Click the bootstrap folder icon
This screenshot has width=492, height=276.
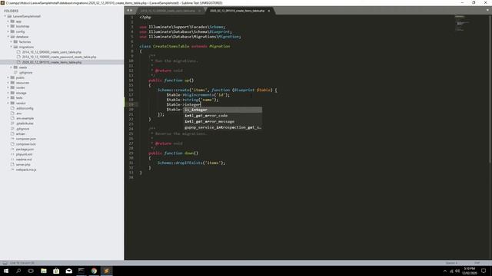tap(12, 26)
